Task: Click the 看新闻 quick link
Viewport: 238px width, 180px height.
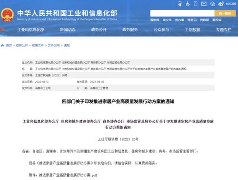Action: (x=155, y=20)
